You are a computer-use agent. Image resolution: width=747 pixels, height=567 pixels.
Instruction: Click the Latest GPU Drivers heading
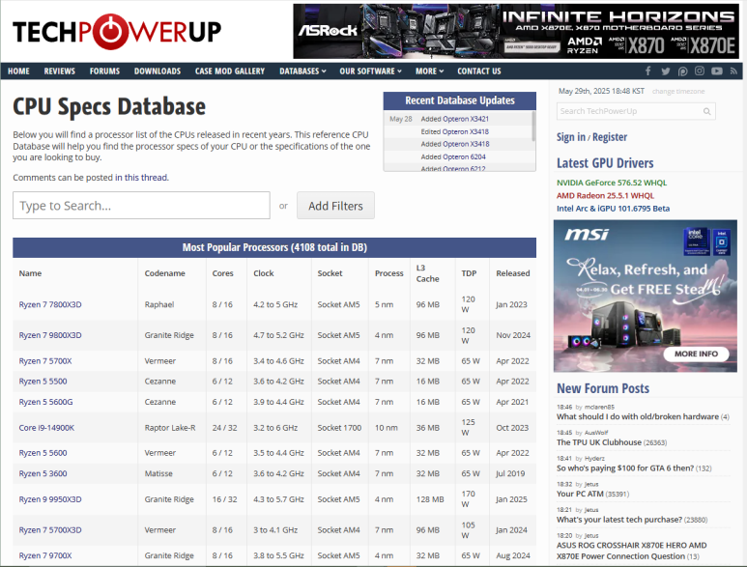tap(605, 163)
